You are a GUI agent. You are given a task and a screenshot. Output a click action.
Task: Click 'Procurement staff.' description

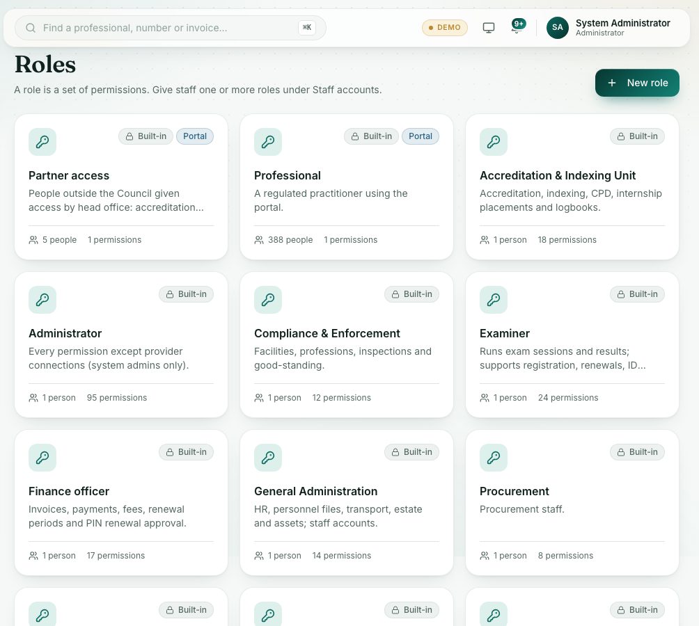(521, 509)
